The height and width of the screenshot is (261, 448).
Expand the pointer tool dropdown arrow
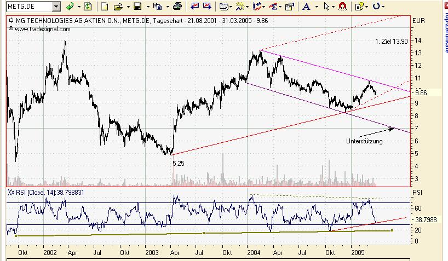pos(333,6)
